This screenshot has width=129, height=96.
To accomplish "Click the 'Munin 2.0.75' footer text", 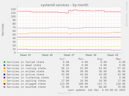I will (x=64, y=93).
